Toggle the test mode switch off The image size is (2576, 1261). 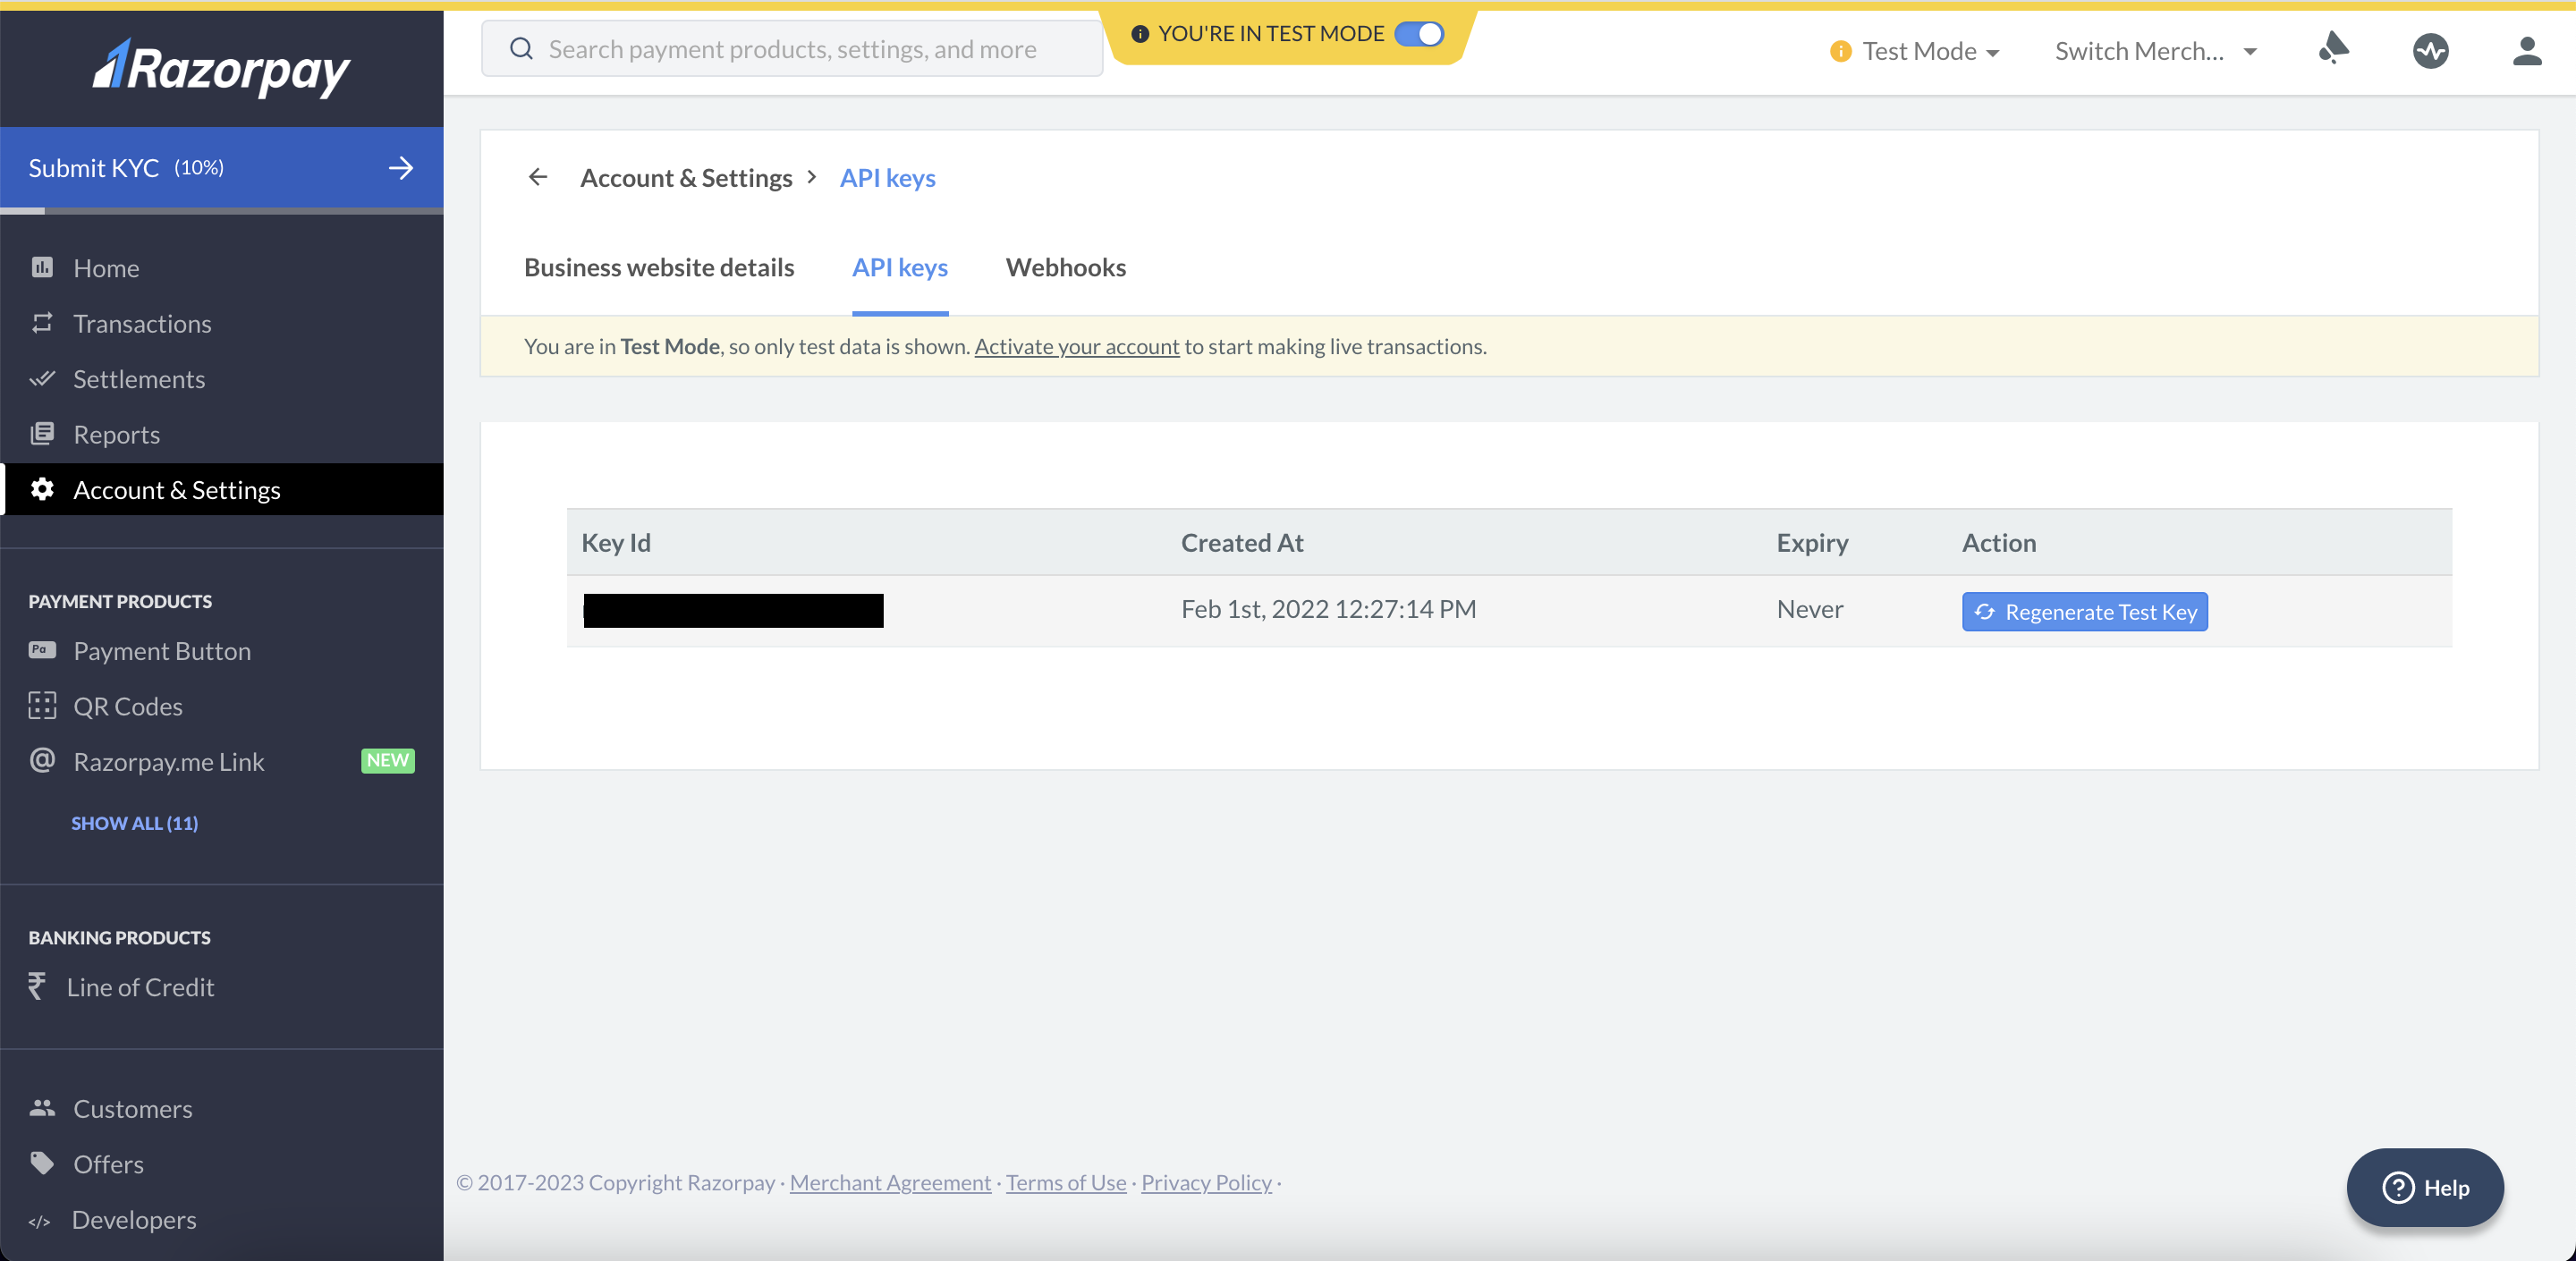tap(1419, 34)
